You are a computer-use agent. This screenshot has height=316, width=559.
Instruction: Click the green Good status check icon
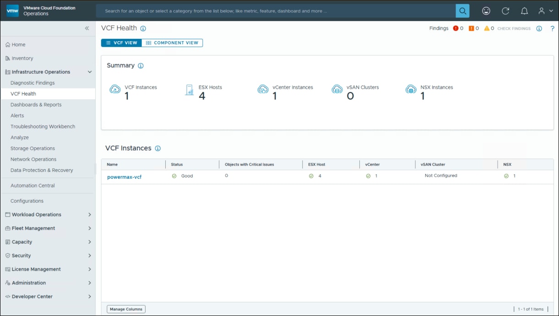pyautogui.click(x=174, y=176)
